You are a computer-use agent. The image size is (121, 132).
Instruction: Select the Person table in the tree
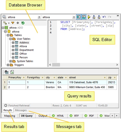click(x=23, y=57)
